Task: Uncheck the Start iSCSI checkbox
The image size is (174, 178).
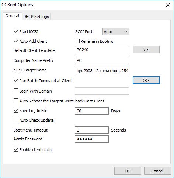Action: 16,32
